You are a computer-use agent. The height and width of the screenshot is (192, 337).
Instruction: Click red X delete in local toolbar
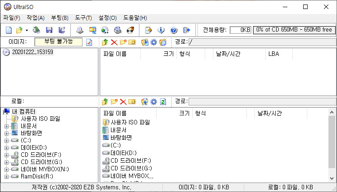[x=123, y=102]
